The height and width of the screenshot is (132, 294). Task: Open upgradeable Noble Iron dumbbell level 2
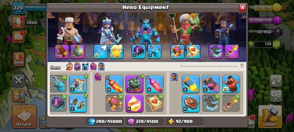click(x=78, y=103)
